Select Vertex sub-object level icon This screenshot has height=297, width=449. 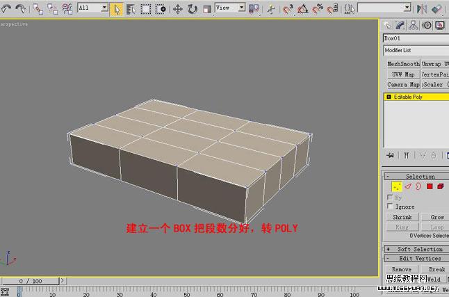(x=397, y=186)
